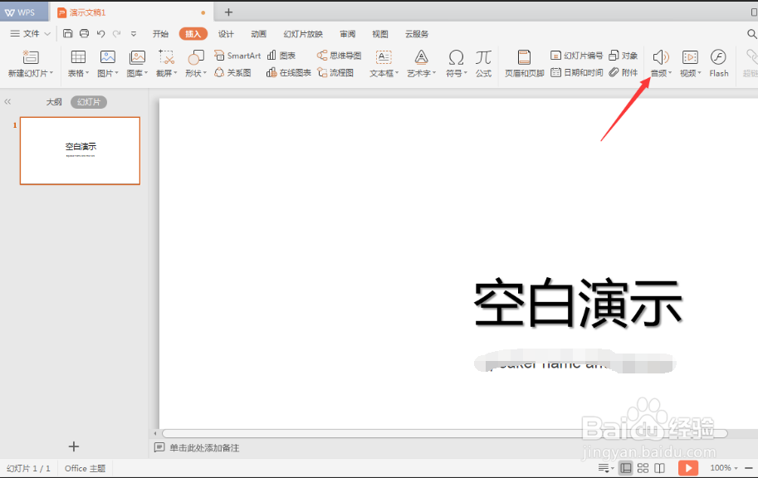Toggle the notes display icon in status bar
The height and width of the screenshot is (478, 758).
(606, 468)
